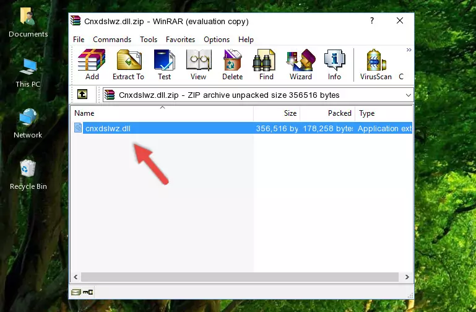Sort by the Packed column header
The height and width of the screenshot is (312, 476).
point(327,113)
